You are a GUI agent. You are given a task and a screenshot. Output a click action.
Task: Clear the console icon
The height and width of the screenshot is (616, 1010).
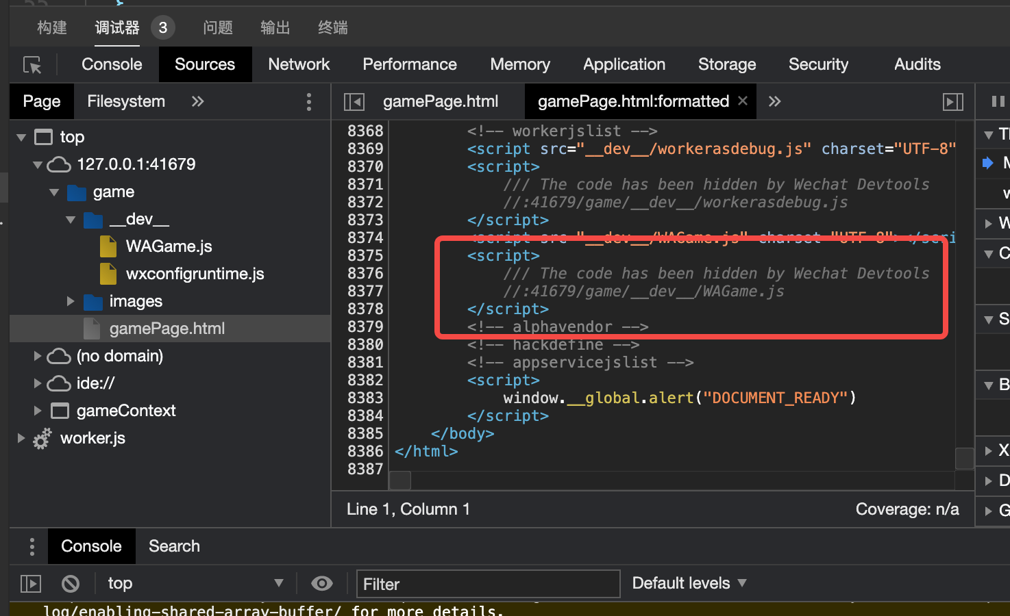pos(70,584)
